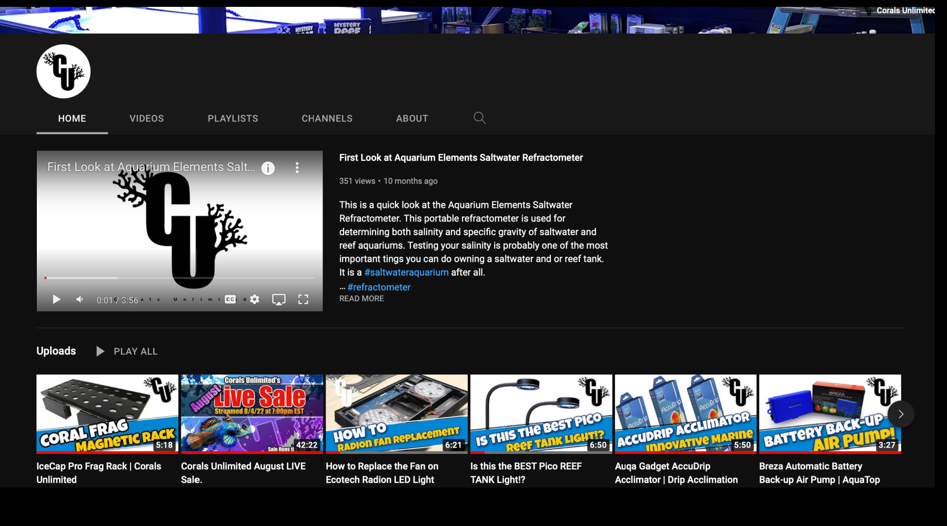Open the #refractometer hashtag link
Image resolution: width=947 pixels, height=526 pixels.
coord(379,287)
